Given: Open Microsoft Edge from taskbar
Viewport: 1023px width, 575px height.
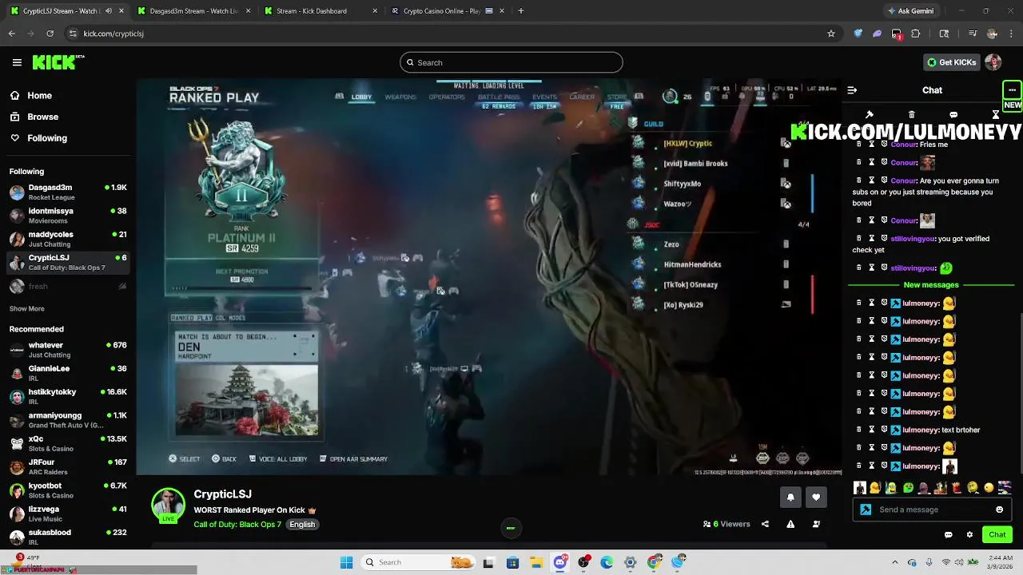Looking at the screenshot, I should 607,562.
